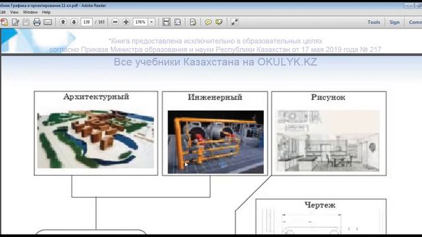Enable fit-one-full-page view
This screenshot has width=422, height=237.
[x=177, y=22]
